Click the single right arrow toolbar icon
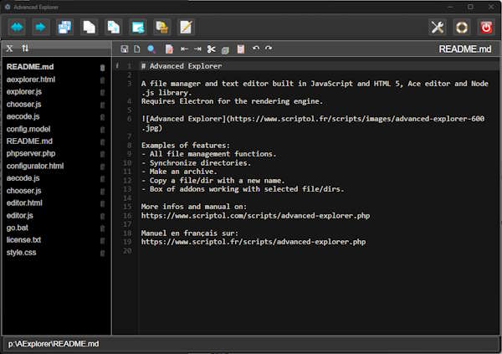The width and height of the screenshot is (502, 354). pos(41,28)
